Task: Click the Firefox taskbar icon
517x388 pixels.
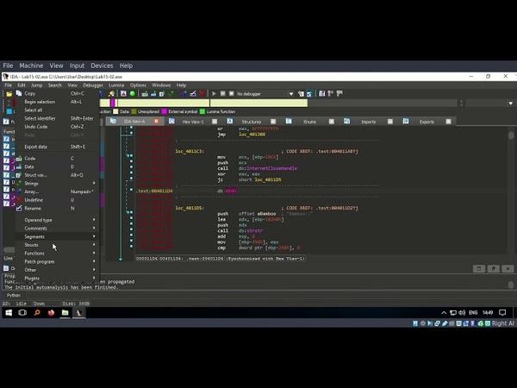Action: click(x=51, y=312)
